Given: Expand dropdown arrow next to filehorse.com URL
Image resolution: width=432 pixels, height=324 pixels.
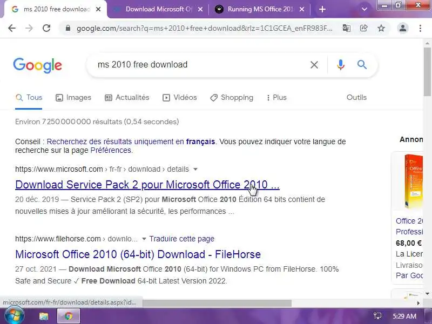Looking at the screenshot, I should (144, 239).
